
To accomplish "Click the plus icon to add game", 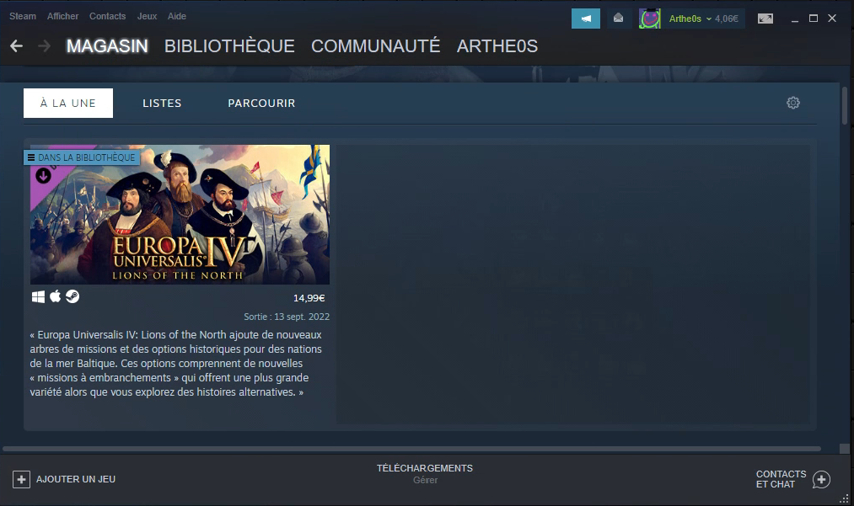I will click(21, 479).
